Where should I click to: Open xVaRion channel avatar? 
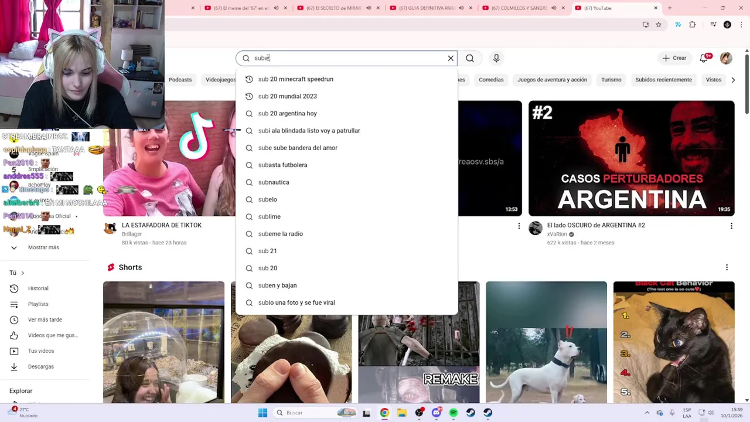coord(536,228)
